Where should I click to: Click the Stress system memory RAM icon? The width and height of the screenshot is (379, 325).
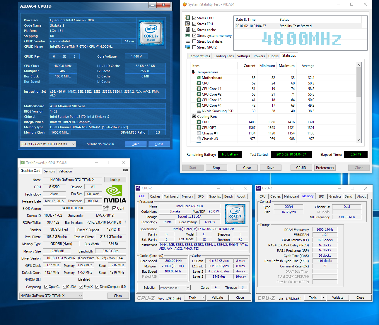pyautogui.click(x=188, y=35)
